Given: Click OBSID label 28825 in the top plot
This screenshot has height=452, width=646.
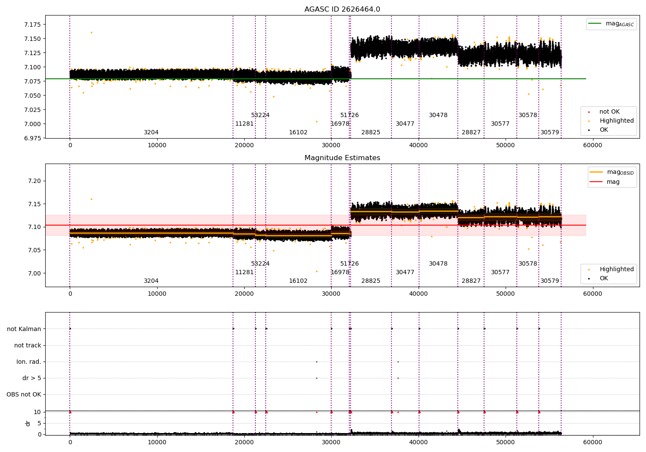Looking at the screenshot, I should 371,133.
